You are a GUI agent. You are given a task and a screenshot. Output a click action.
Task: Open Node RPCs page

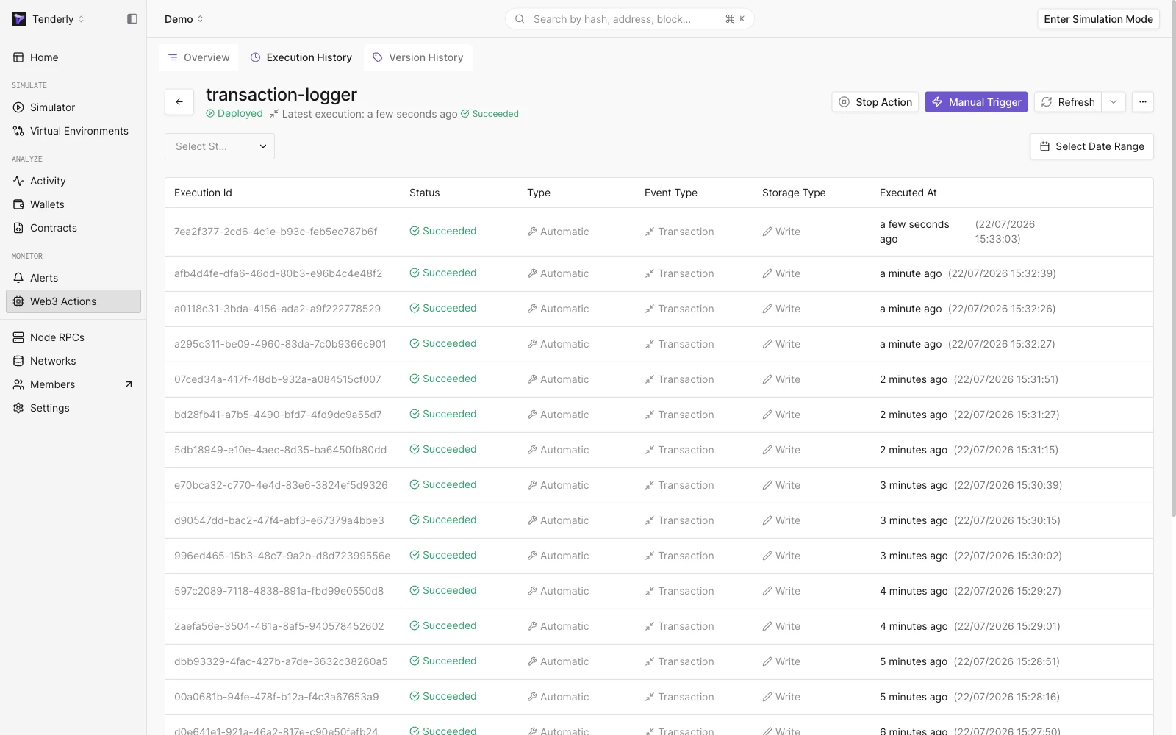[x=73, y=337]
